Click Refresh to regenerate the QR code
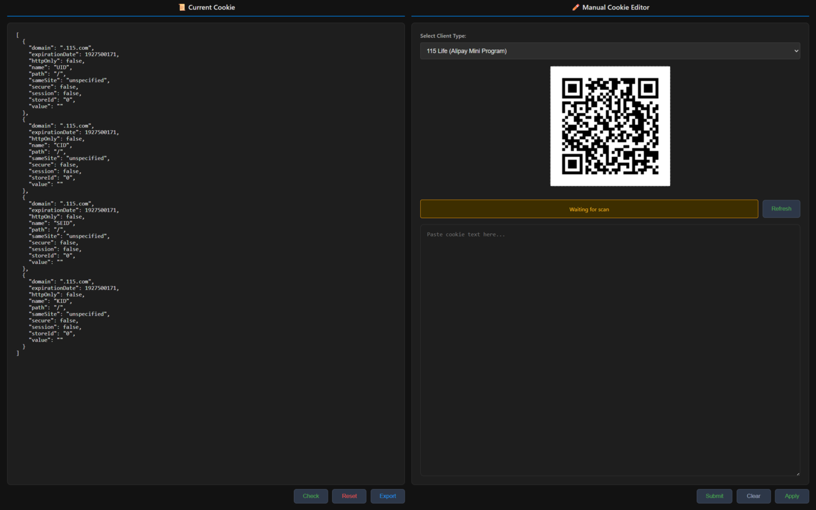The width and height of the screenshot is (816, 510). tap(781, 208)
